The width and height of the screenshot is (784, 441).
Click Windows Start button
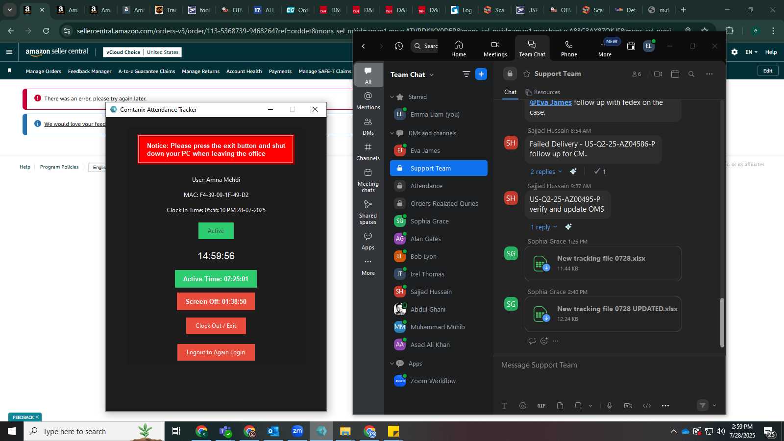[x=12, y=431]
